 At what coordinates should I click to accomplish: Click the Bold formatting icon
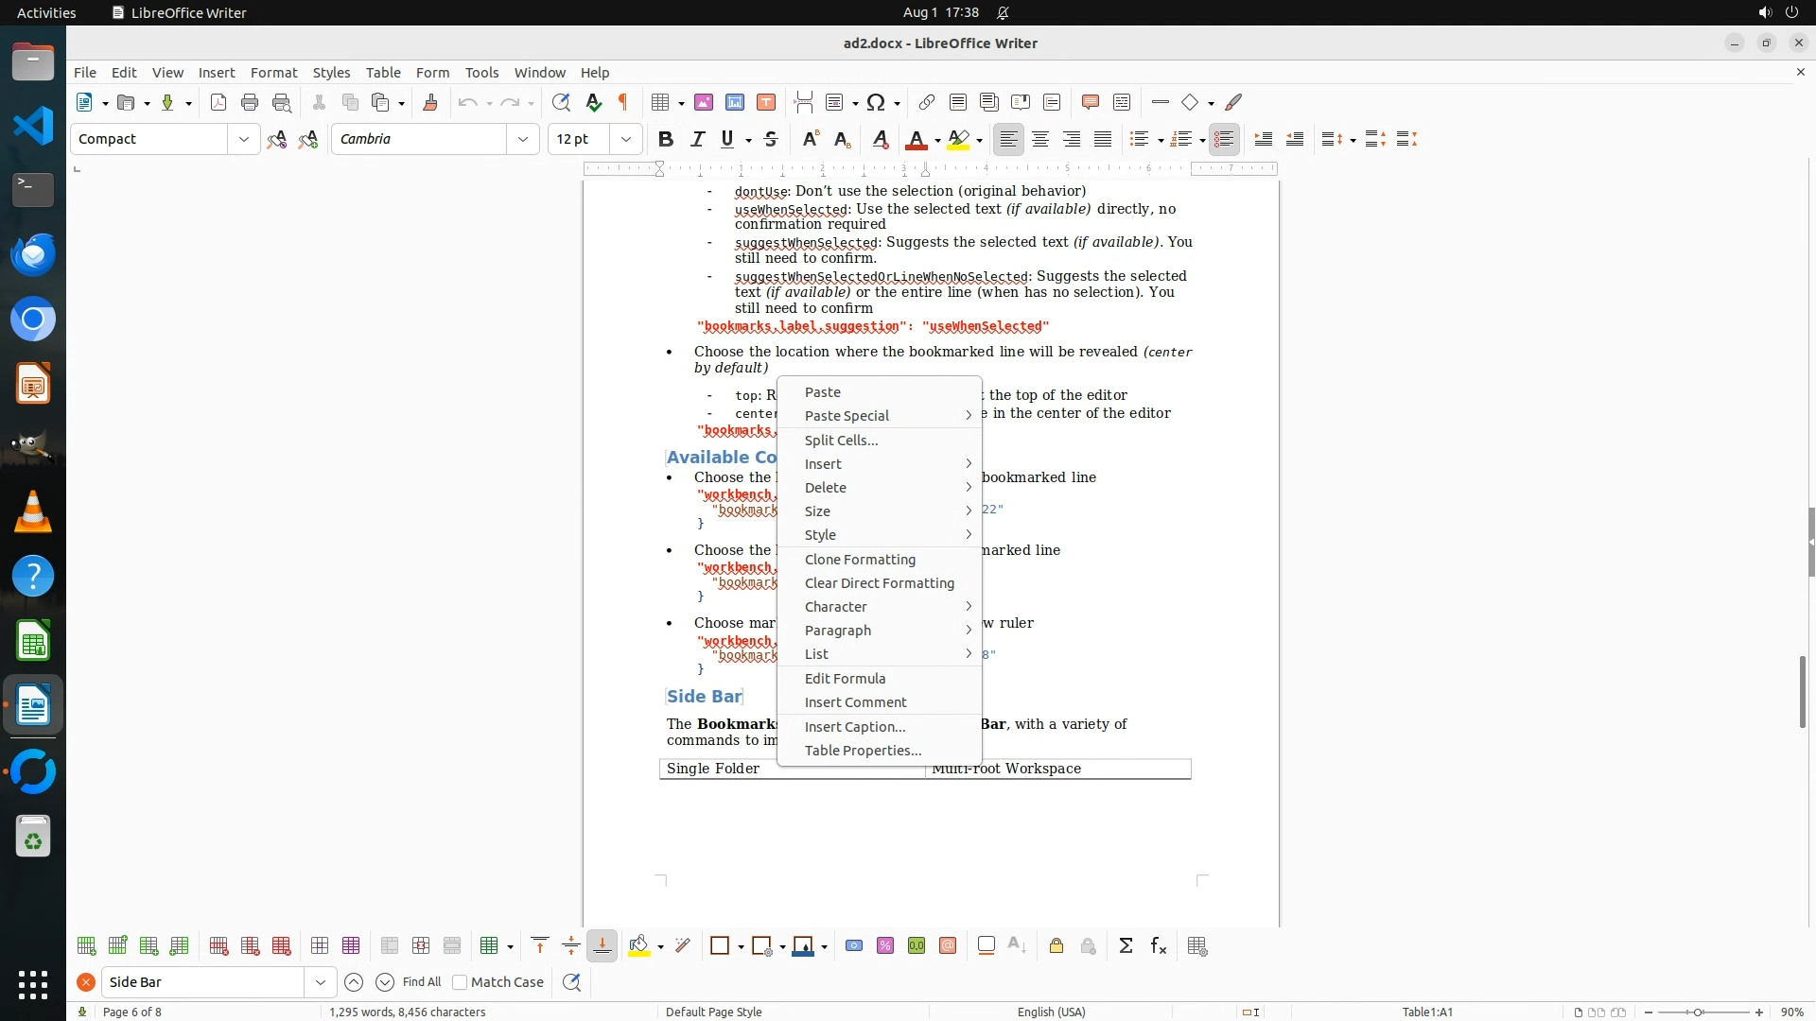(666, 139)
